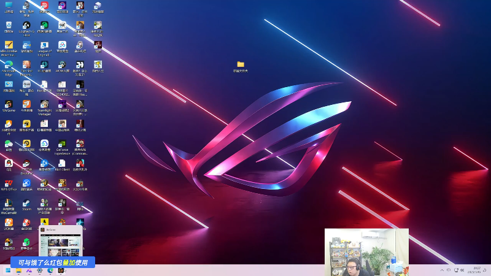Image resolution: width=491 pixels, height=276 pixels.
Task: Launch the League of Legends desktop shortcut
Action: click(44, 48)
